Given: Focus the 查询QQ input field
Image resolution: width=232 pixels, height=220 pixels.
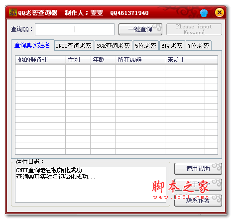Looking at the screenshot, I should (x=75, y=29).
